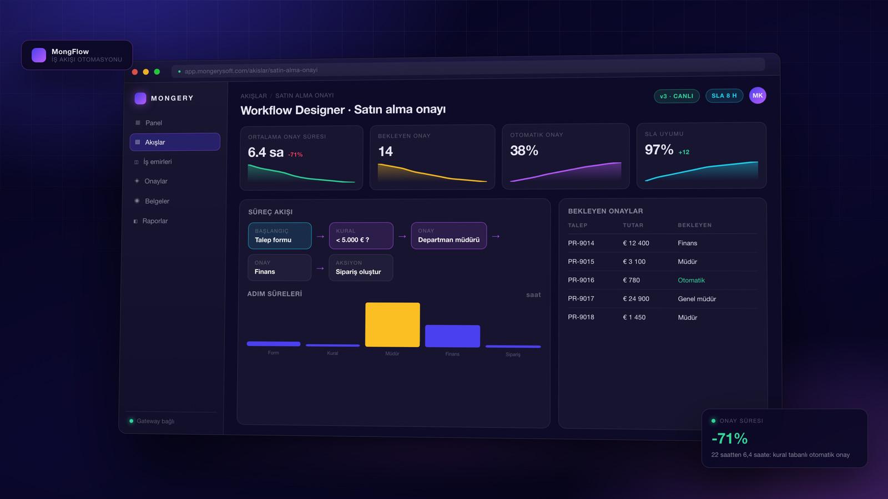Select the Finans approval node
888x499 pixels.
coord(279,267)
